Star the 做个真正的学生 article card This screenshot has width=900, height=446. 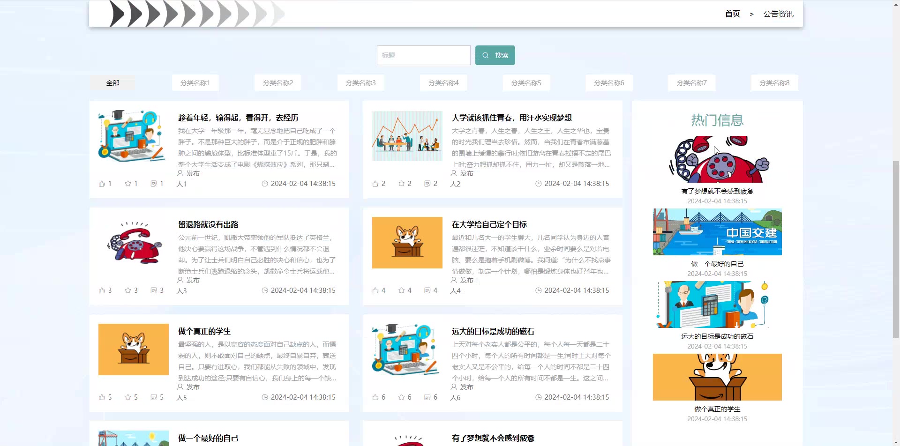coord(128,397)
